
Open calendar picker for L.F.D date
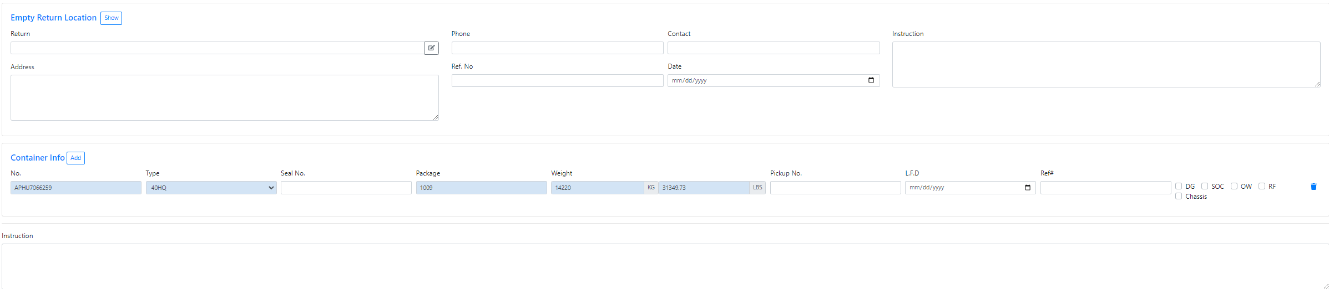[x=1027, y=188]
